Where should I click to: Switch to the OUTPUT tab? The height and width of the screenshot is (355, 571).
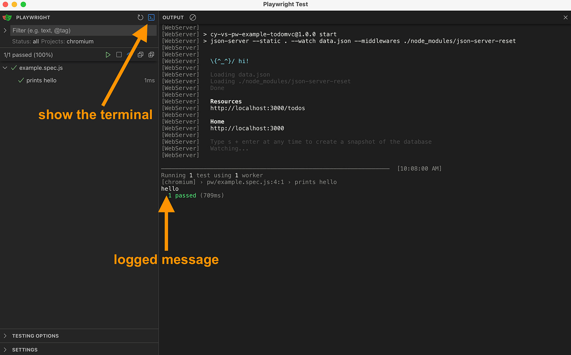coord(173,17)
